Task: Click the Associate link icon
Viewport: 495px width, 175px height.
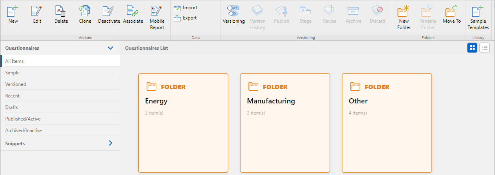Action: pos(133,12)
